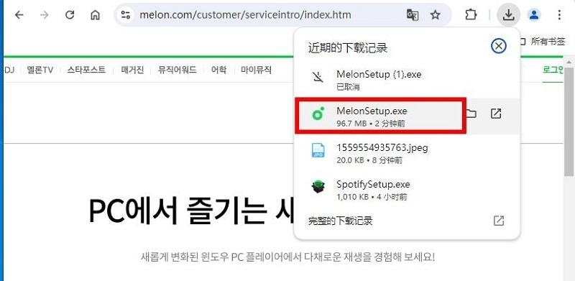Show MelonSetup.exe in its folder
575x281 pixels.
471,114
